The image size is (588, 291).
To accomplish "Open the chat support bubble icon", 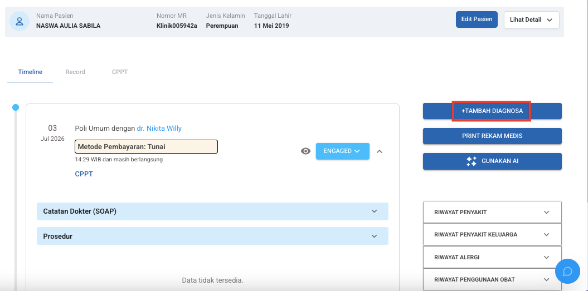I will pyautogui.click(x=567, y=271).
